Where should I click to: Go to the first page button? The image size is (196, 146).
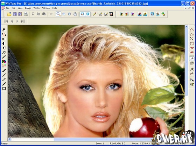point(6,21)
